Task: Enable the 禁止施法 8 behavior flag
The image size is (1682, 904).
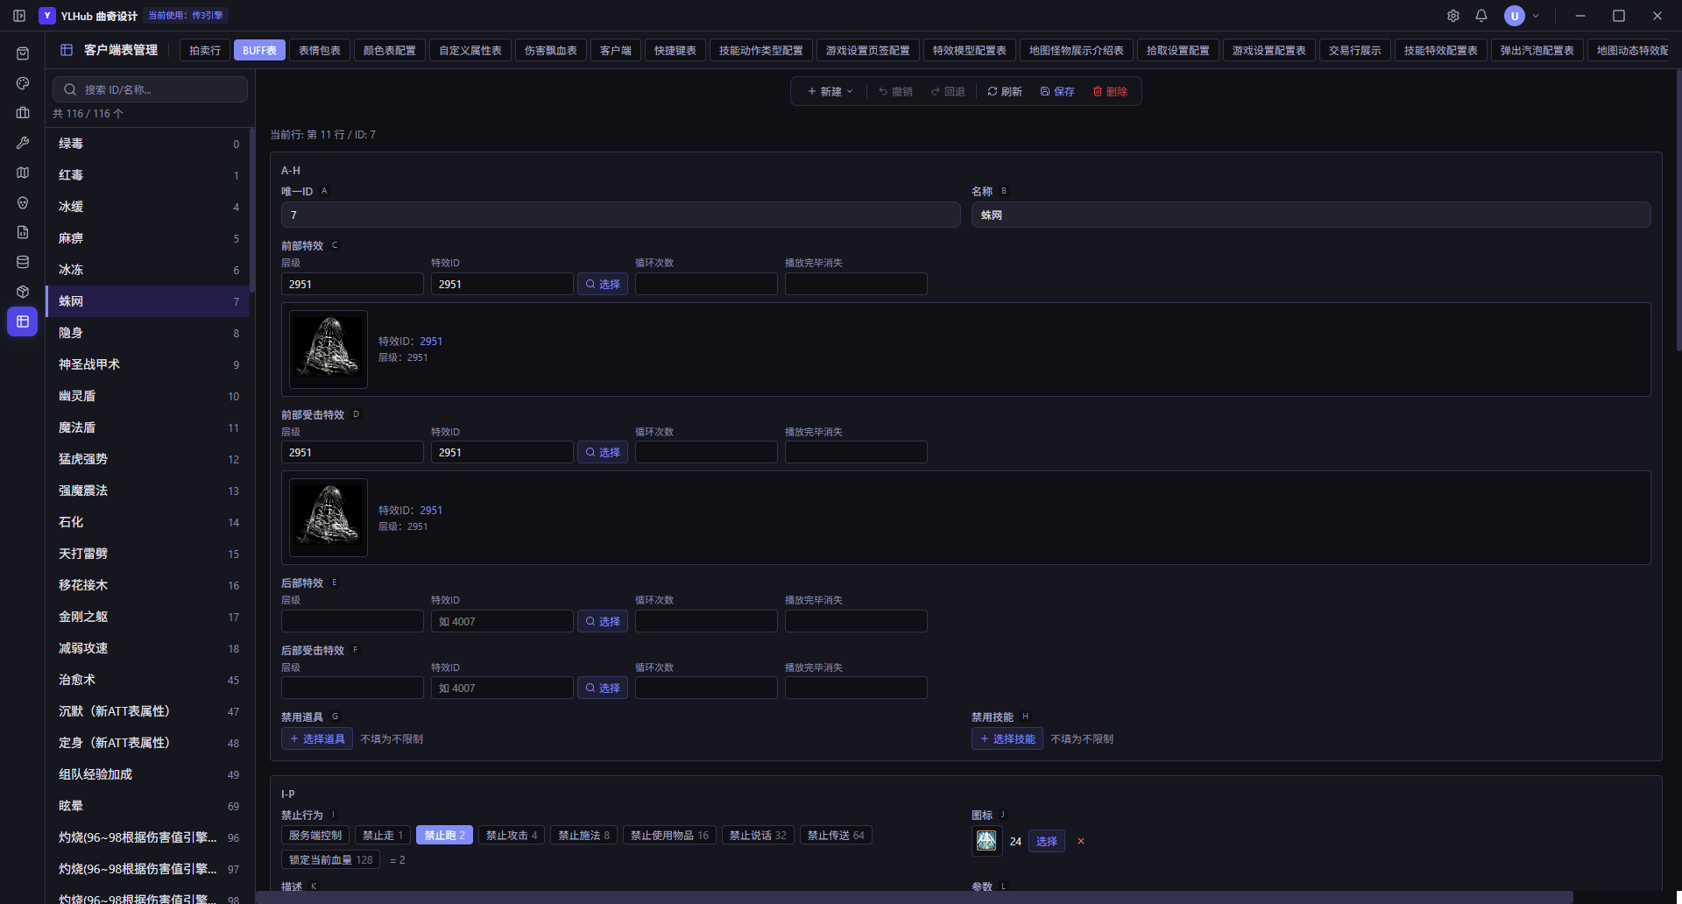Action: click(x=583, y=836)
